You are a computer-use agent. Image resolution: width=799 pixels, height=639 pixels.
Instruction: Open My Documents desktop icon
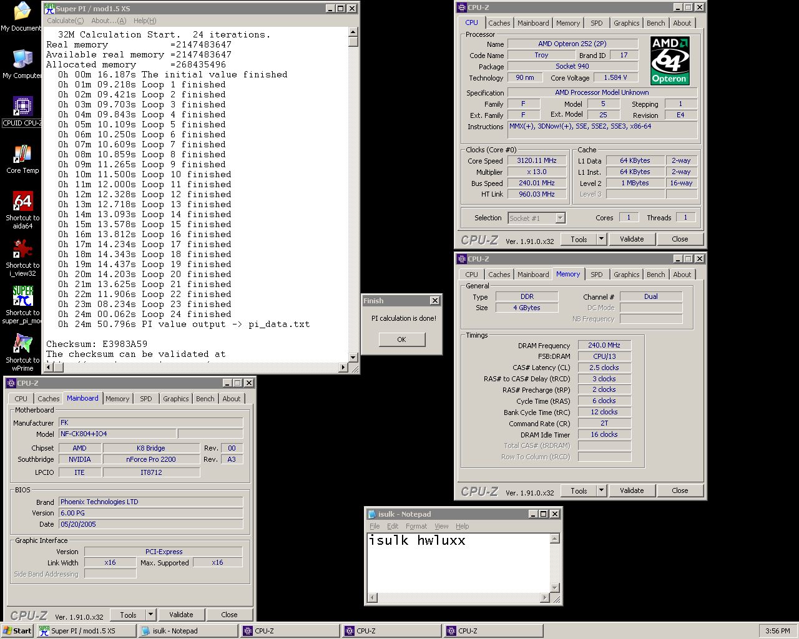coord(21,17)
